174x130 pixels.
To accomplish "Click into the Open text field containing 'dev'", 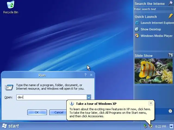I will pyautogui.click(x=51, y=97).
